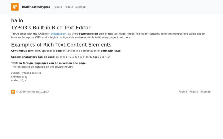Open Sitemap in the top navigation

coord(81,7)
